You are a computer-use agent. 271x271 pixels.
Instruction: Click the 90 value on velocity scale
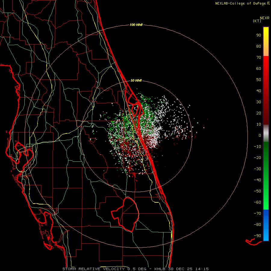coord(259,35)
